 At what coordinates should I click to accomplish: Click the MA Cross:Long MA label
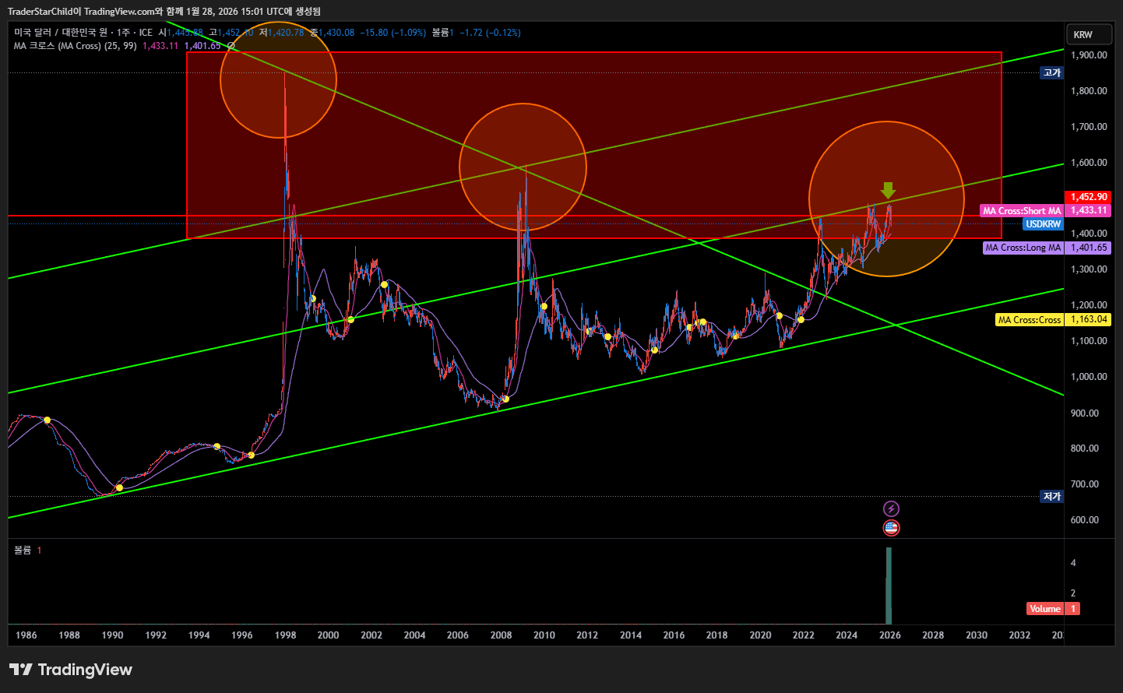[1023, 248]
